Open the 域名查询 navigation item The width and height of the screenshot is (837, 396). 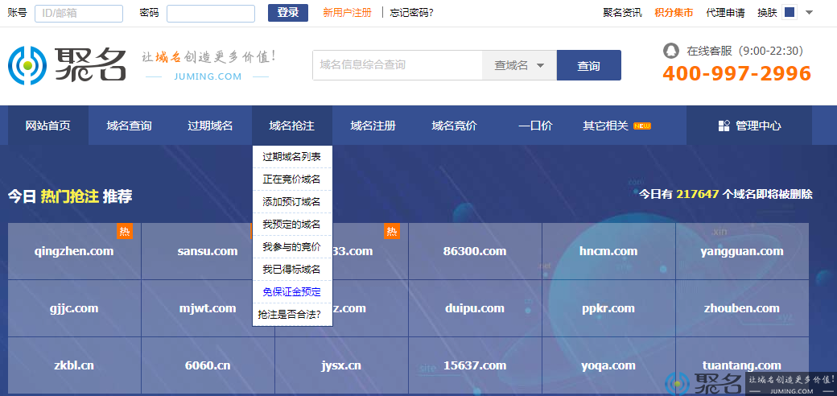pyautogui.click(x=130, y=126)
